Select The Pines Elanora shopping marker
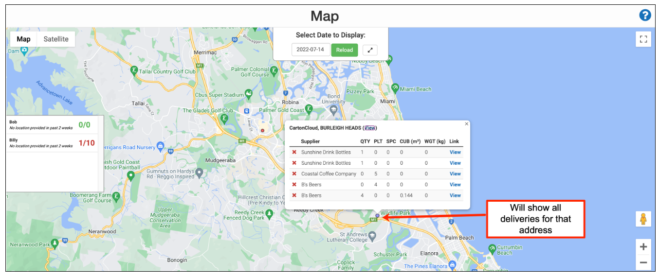 pos(452,265)
